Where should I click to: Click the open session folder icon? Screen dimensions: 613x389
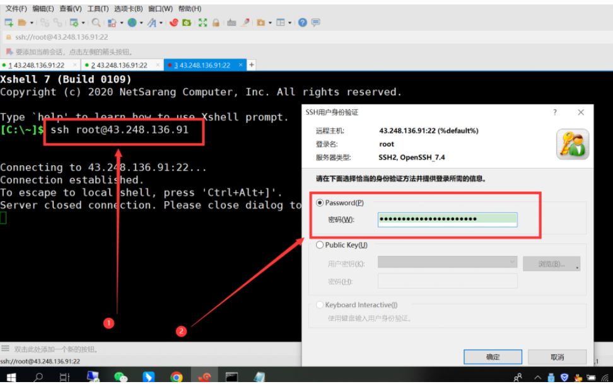22,23
